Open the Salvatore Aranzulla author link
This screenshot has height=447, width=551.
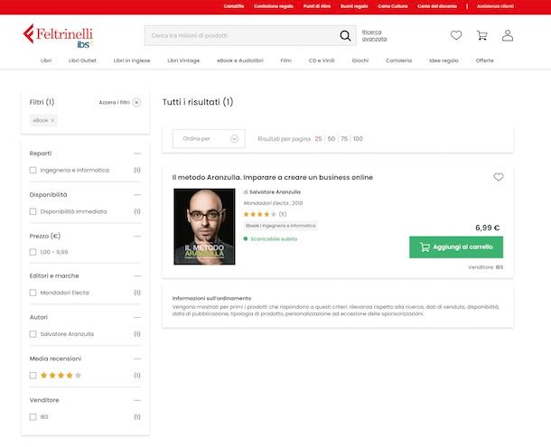[x=275, y=192]
